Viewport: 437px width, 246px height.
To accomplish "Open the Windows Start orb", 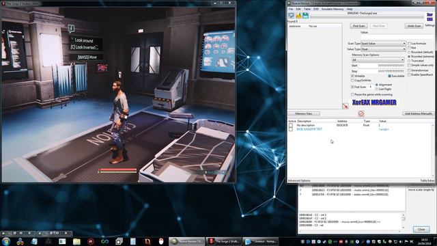I will tap(6, 241).
